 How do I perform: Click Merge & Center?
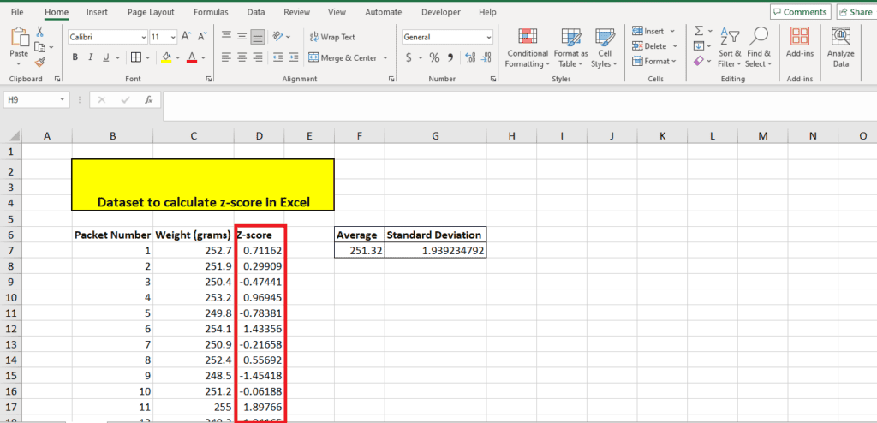point(343,57)
